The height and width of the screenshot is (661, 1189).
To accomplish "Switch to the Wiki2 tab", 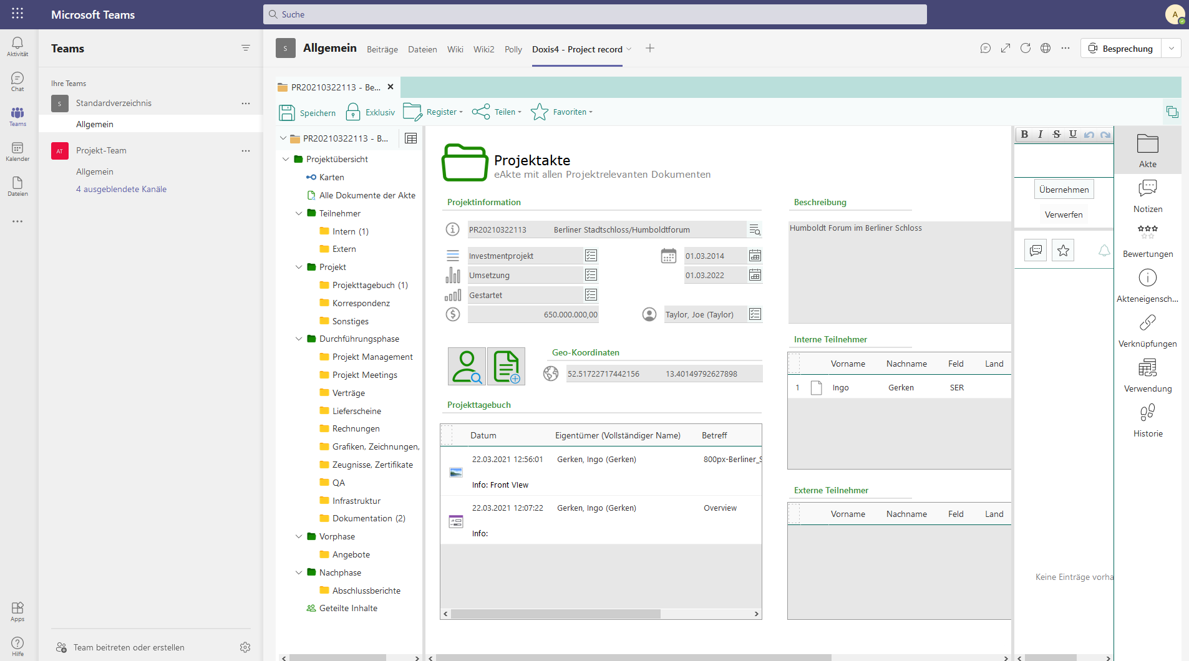I will click(x=484, y=49).
